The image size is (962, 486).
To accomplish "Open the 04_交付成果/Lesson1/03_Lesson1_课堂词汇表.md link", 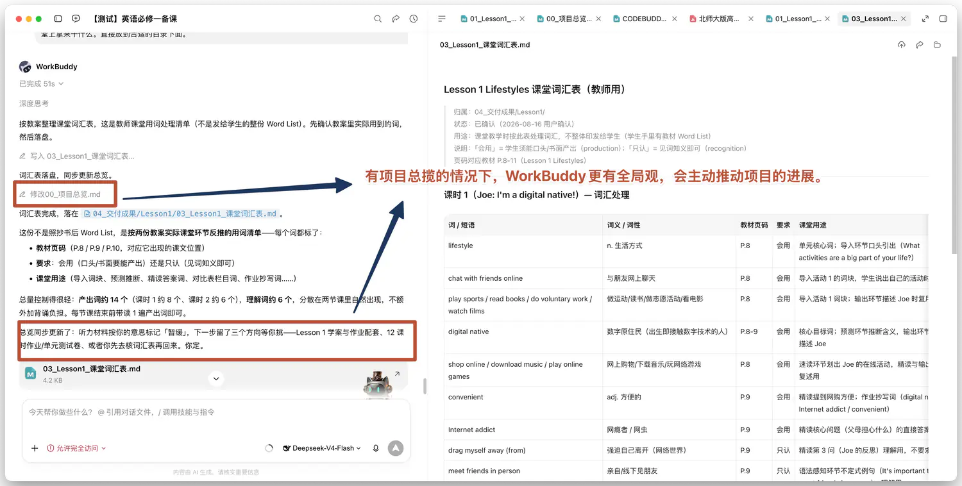I will 181,214.
